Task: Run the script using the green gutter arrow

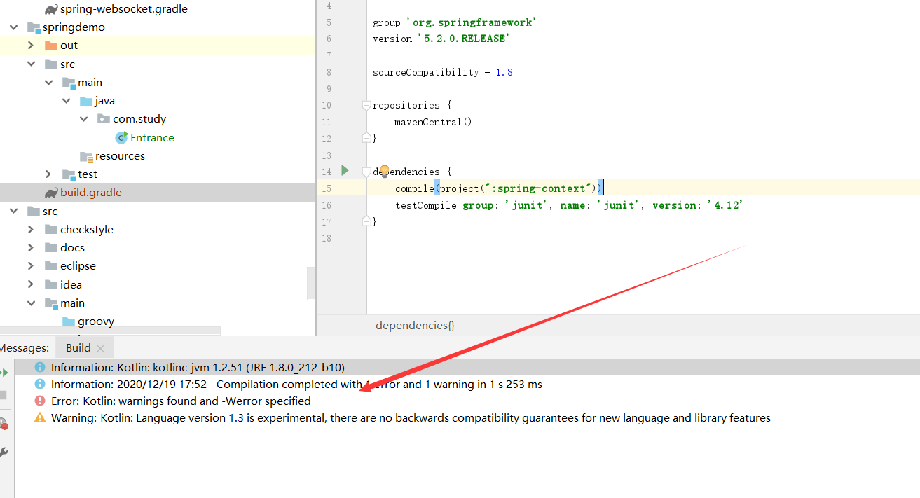Action: (x=343, y=170)
